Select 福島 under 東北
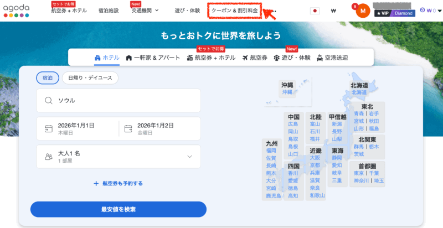 point(374,129)
